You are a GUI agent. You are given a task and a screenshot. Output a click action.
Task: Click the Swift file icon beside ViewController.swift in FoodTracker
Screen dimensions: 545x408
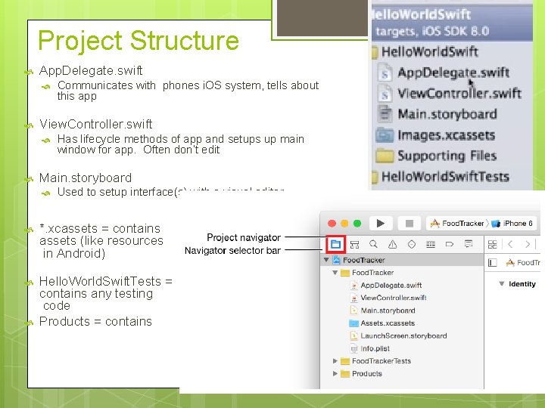[353, 298]
